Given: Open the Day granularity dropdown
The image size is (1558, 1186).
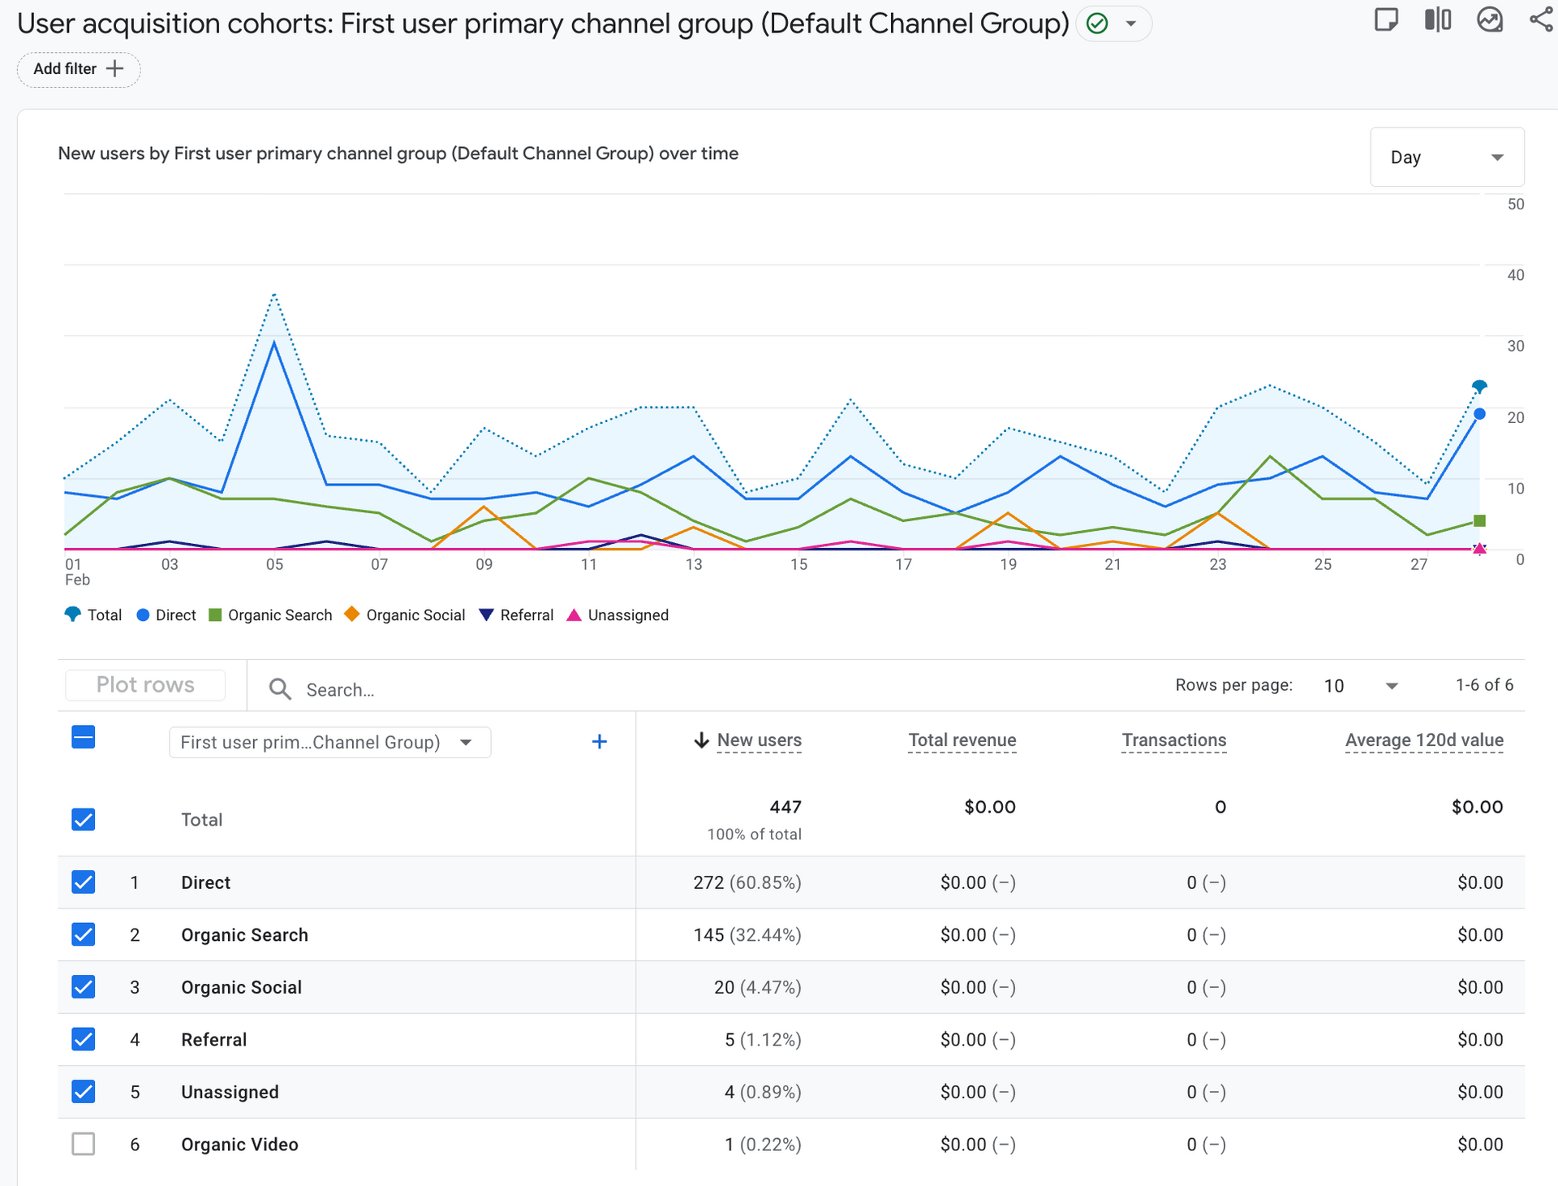Looking at the screenshot, I should 1446,157.
